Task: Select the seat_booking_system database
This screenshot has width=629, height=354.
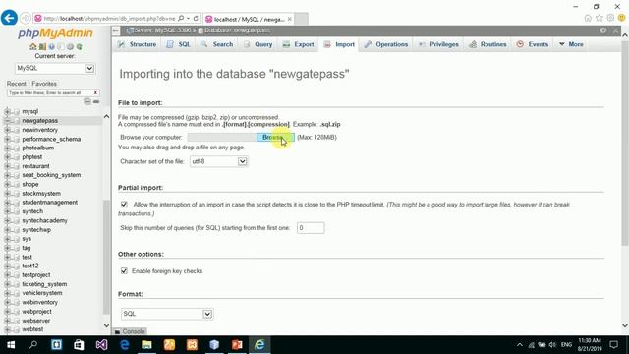Action: (51, 175)
